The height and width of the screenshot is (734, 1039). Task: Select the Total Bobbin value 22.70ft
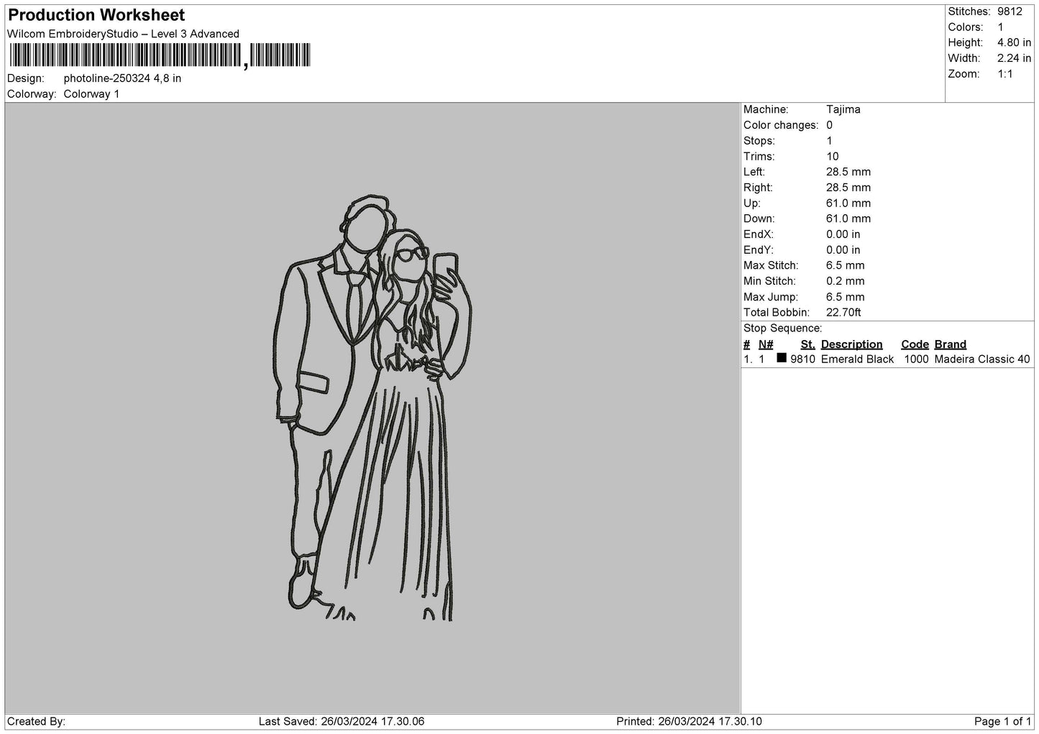844,313
